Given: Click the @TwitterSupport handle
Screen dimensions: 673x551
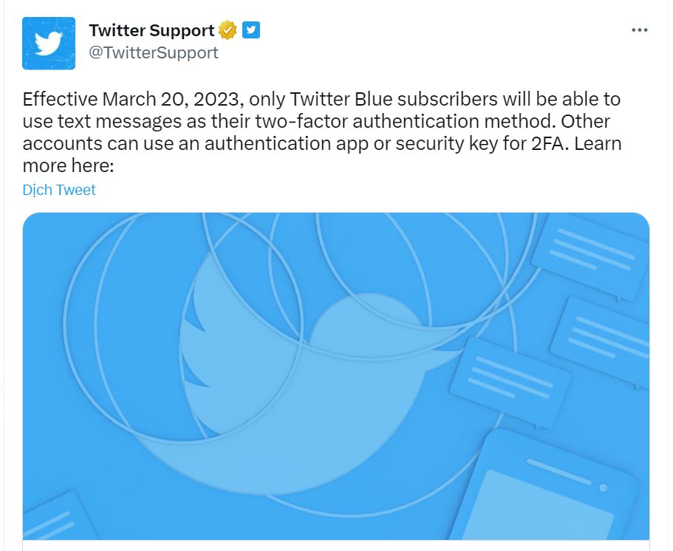Looking at the screenshot, I should (x=154, y=52).
